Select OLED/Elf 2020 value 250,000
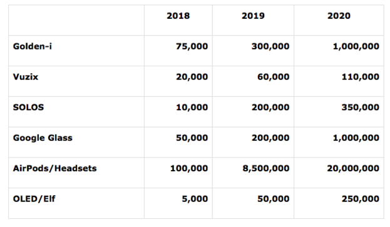 point(361,199)
